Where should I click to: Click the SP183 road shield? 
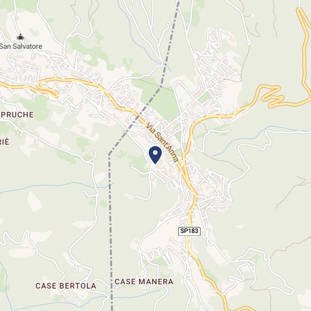(189, 231)
